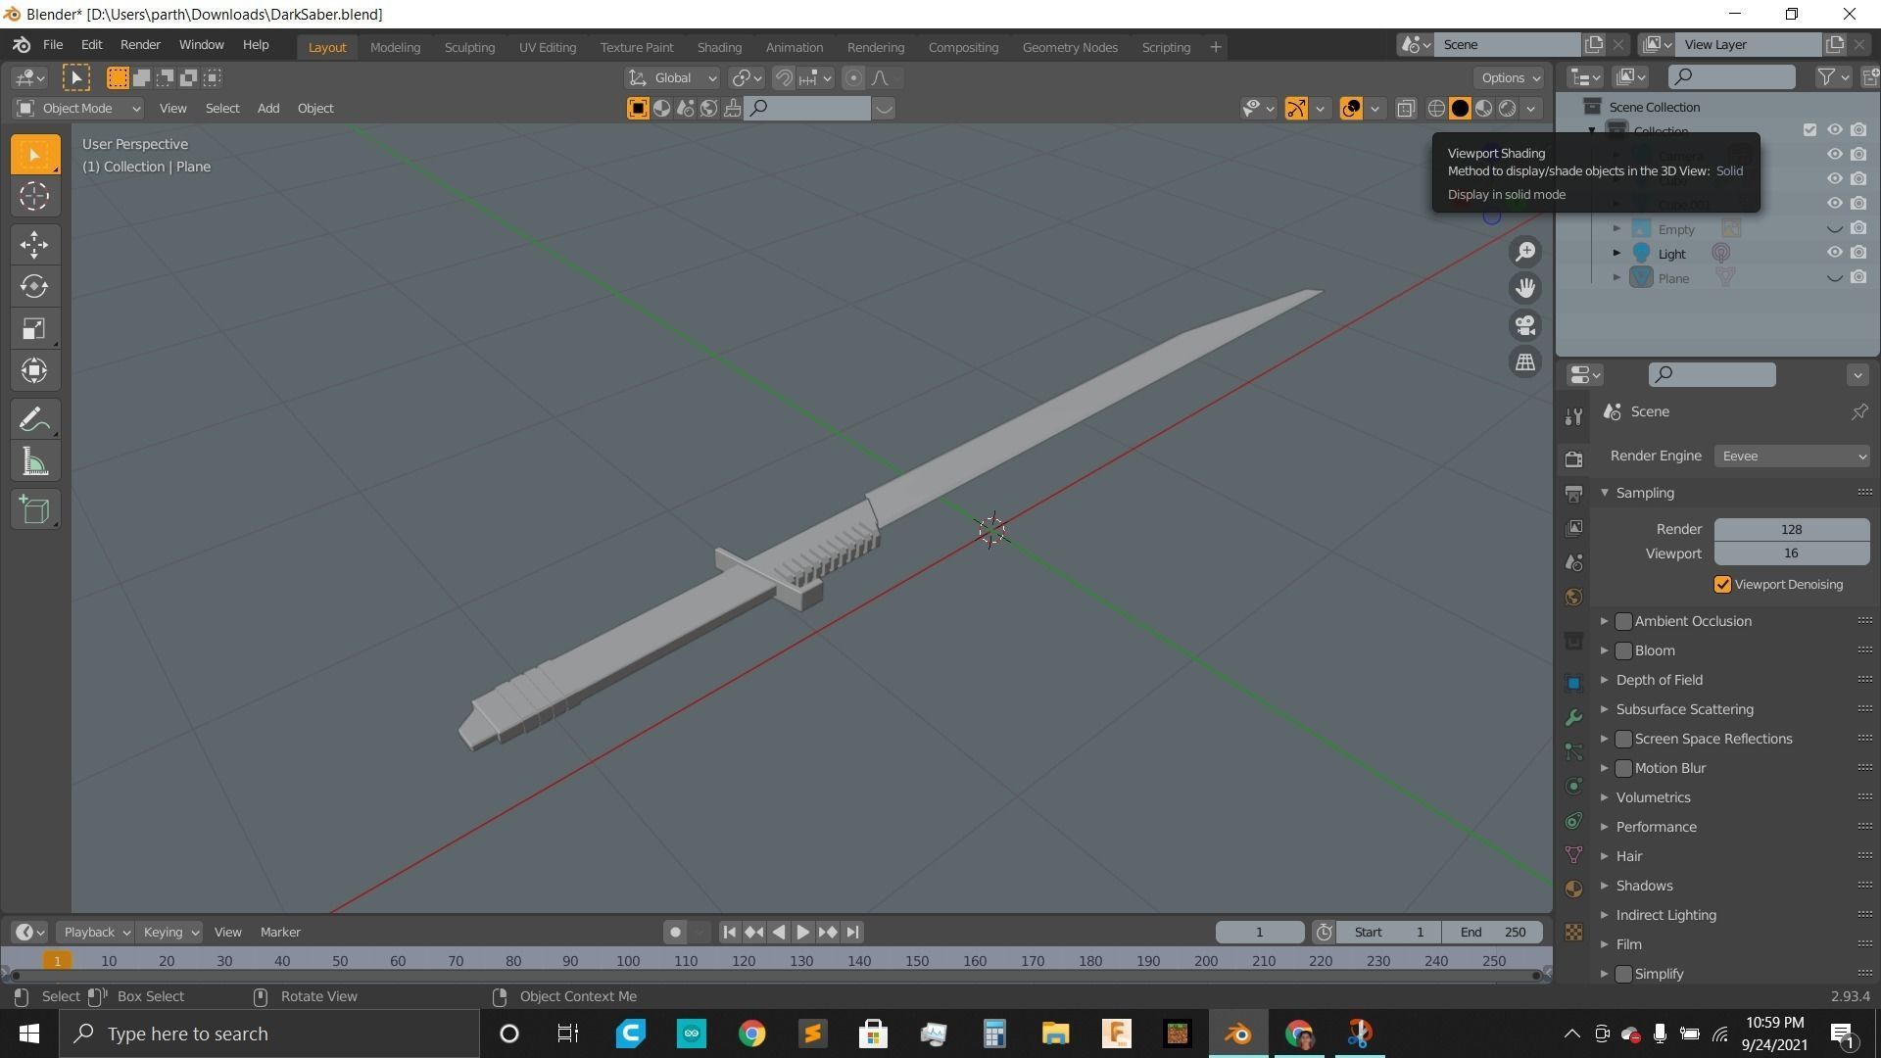Click the Render samples value 128

[1792, 530]
